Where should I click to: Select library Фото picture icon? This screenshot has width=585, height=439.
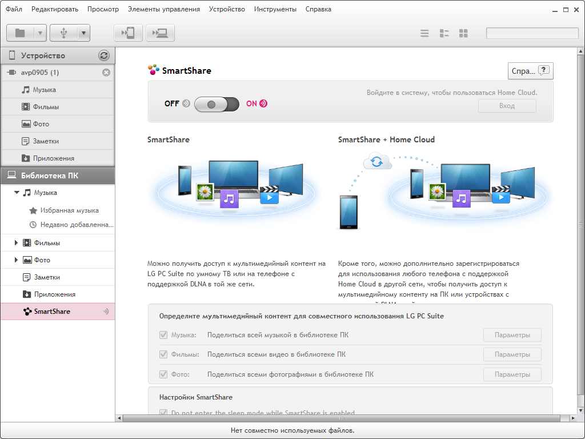pos(27,260)
